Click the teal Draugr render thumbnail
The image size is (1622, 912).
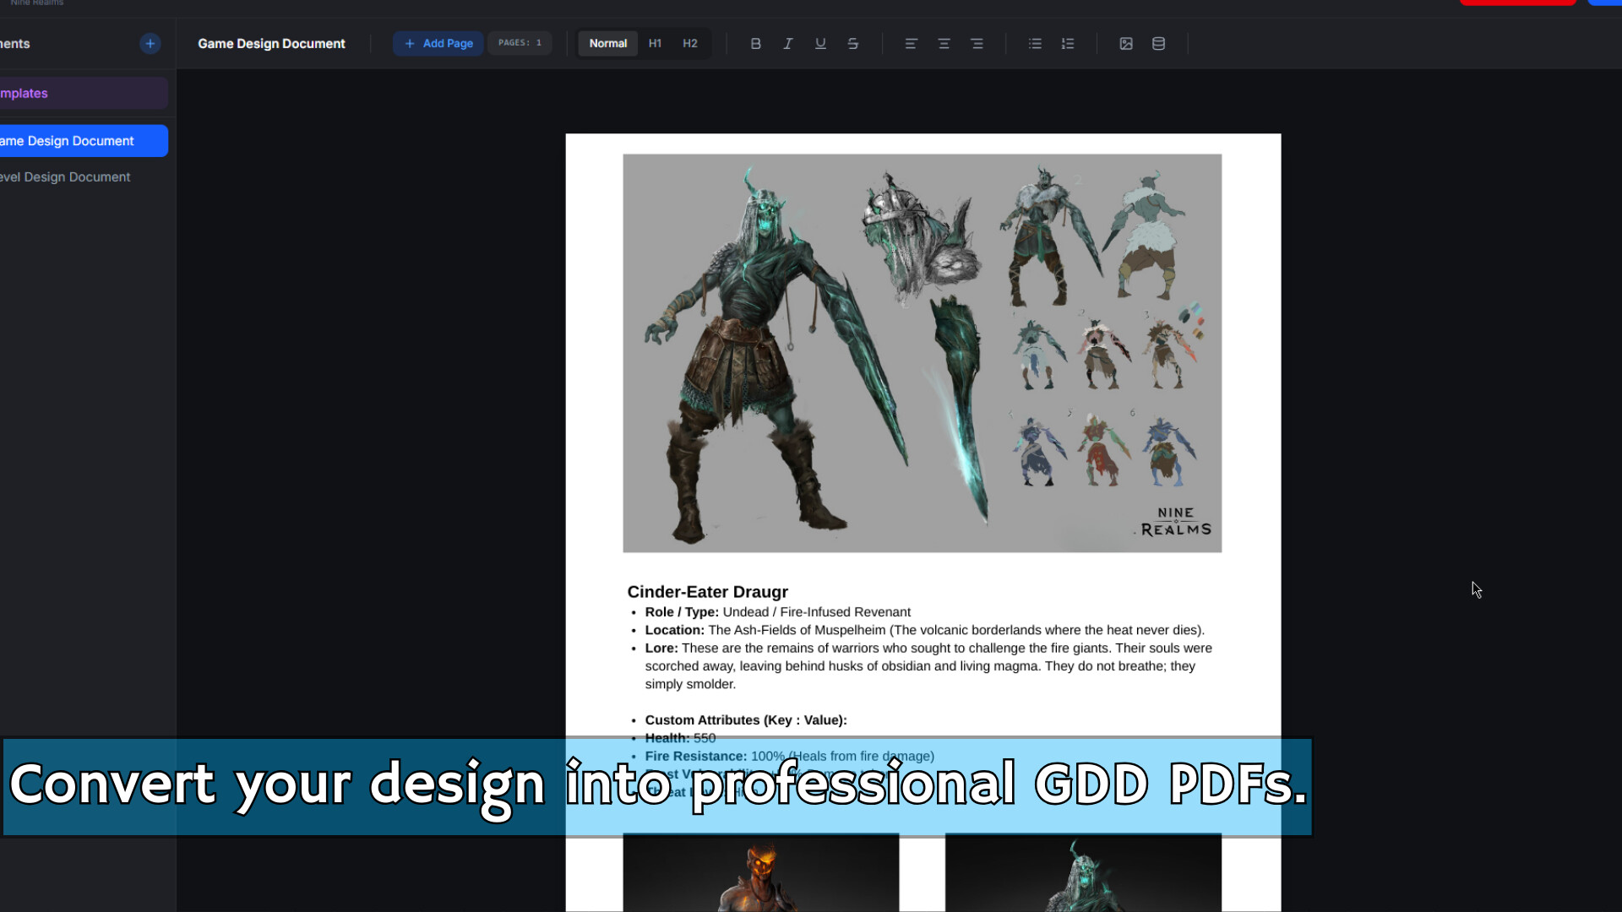pyautogui.click(x=1083, y=873)
